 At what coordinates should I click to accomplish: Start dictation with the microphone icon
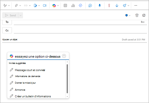point(100,5)
